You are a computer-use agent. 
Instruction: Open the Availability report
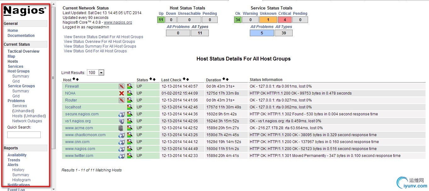[x=17, y=155]
